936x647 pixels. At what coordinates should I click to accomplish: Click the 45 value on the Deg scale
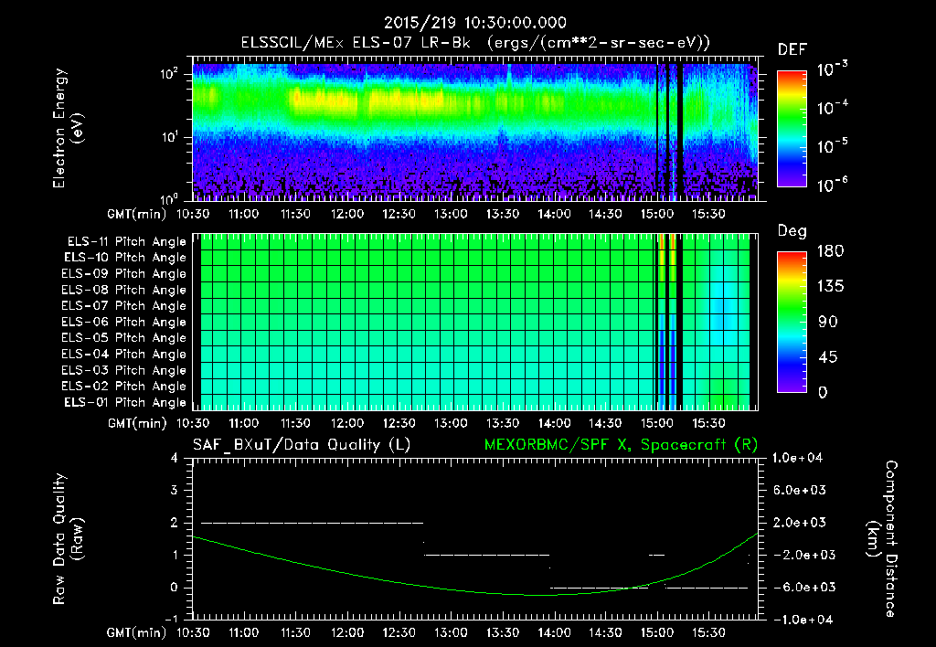tap(828, 357)
